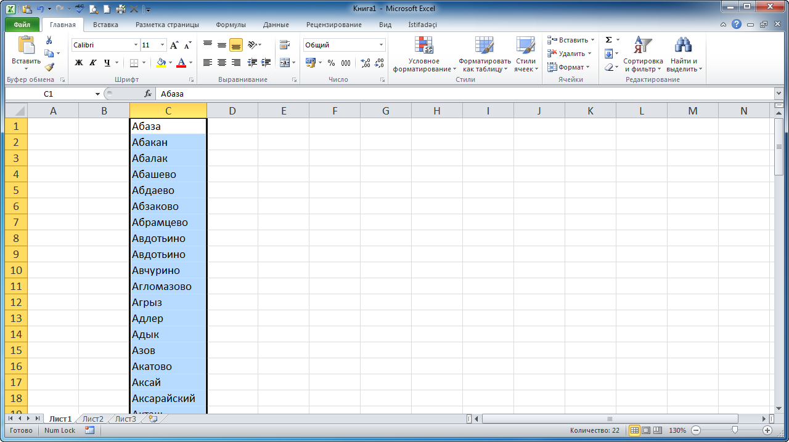The height and width of the screenshot is (442, 789).
Task: Click the fill color paint bucket
Action: [x=161, y=63]
